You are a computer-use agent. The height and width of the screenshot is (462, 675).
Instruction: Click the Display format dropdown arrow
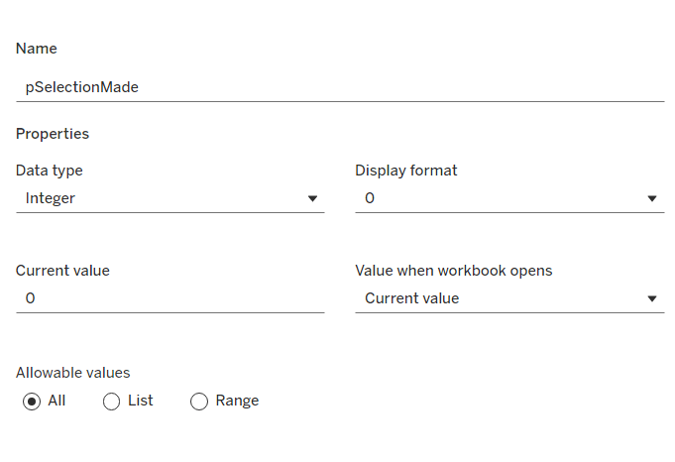(x=652, y=198)
